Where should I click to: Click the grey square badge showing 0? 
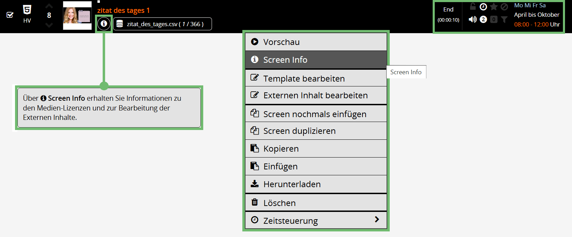click(494, 20)
